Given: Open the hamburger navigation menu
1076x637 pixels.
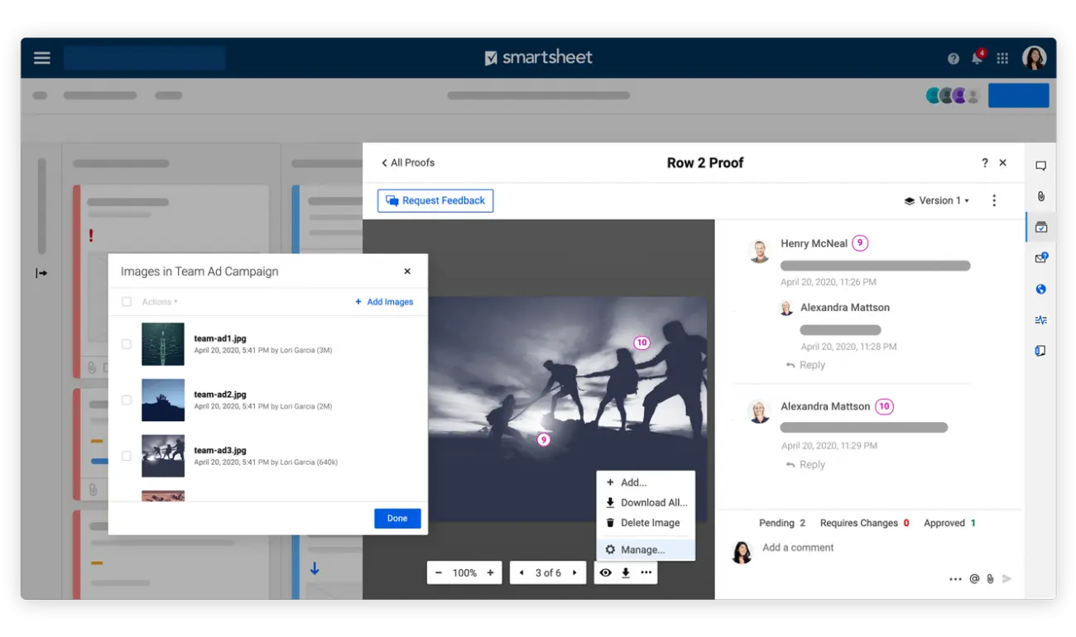Looking at the screenshot, I should pyautogui.click(x=42, y=58).
